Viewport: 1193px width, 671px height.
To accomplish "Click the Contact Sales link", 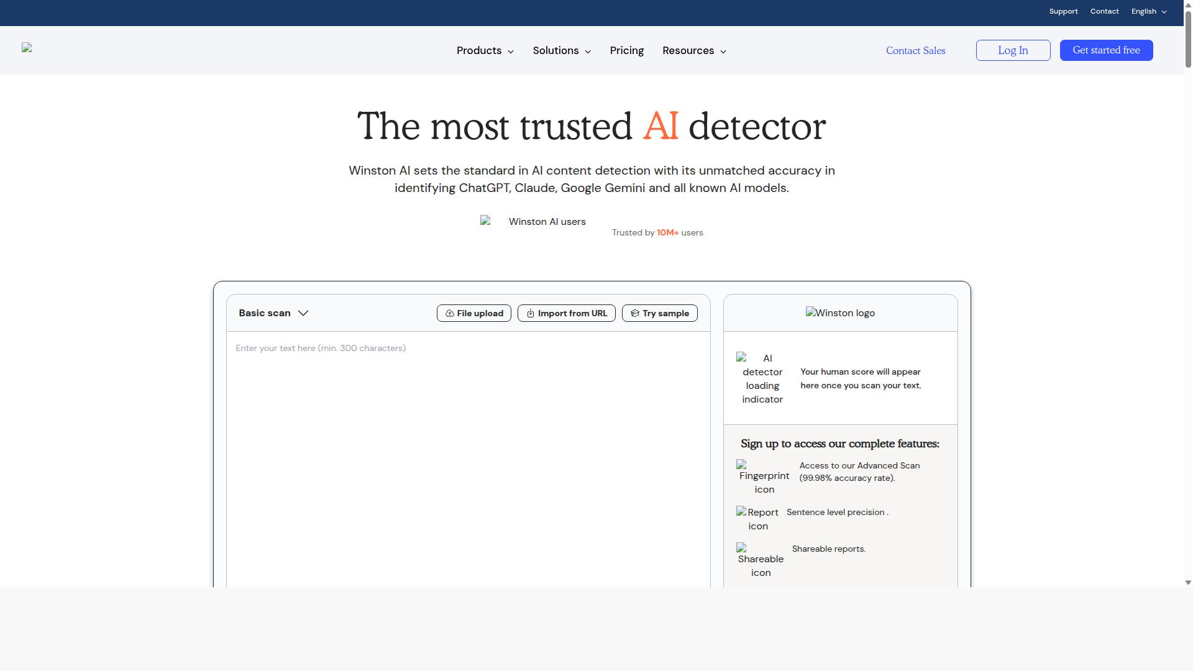I will coord(915,50).
